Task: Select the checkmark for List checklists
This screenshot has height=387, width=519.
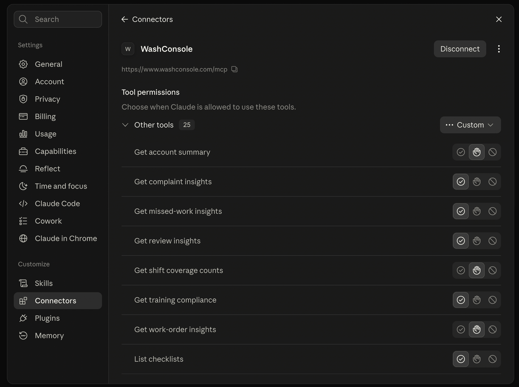Action: coord(461,359)
